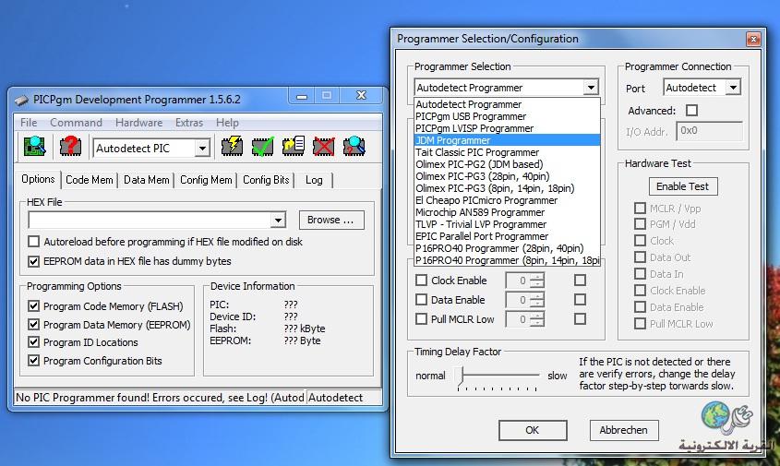The width and height of the screenshot is (780, 466).
Task: Click the Browse ... button
Action: tap(331, 220)
